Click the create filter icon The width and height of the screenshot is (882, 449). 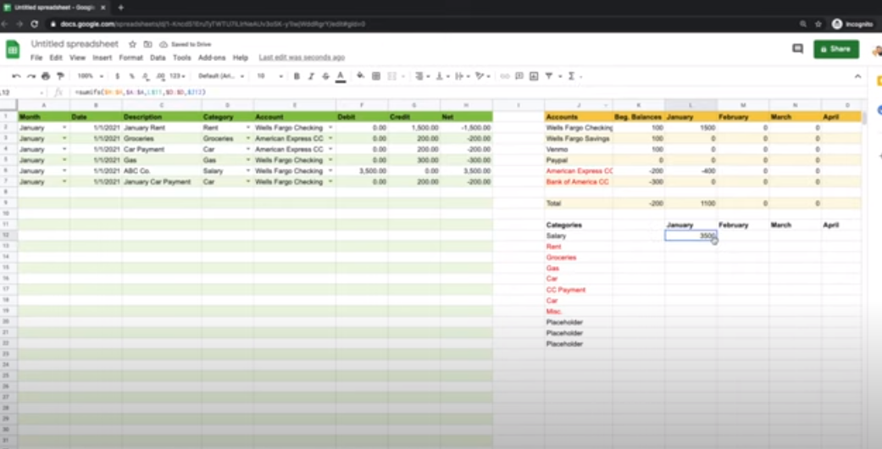pos(548,76)
